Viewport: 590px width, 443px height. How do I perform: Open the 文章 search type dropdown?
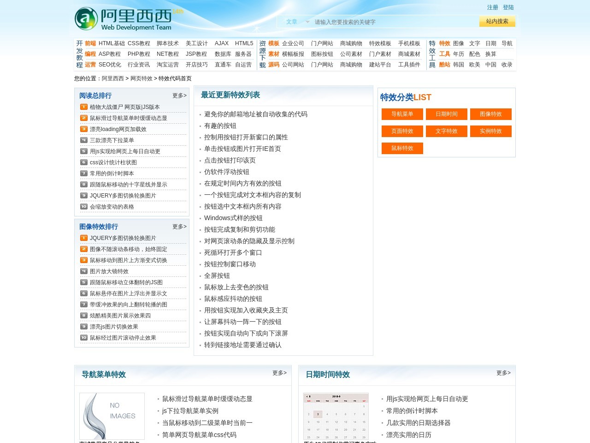[297, 22]
